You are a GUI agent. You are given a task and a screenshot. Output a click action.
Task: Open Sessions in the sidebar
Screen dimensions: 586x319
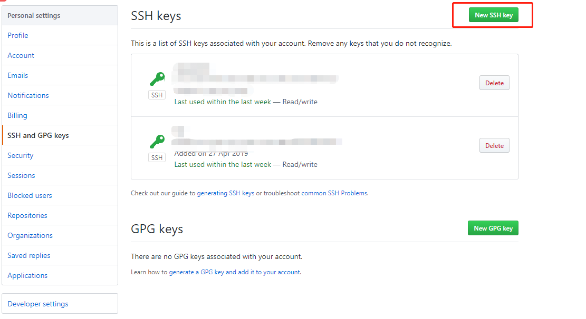click(22, 175)
